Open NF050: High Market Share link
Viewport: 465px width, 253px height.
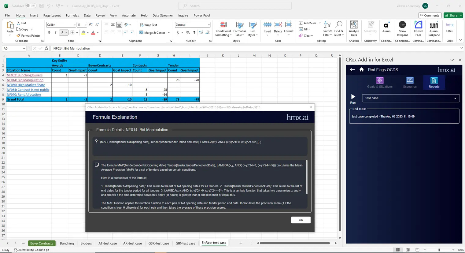[x=26, y=85]
